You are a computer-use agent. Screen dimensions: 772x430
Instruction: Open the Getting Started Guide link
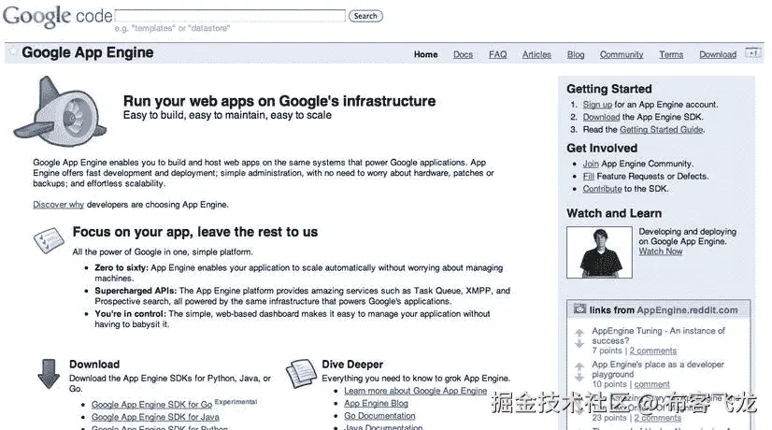[x=661, y=129]
